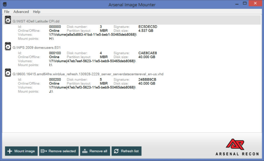Viewport: 264px width, 161px height.
Task: Click the unplug icon on Remove all
Action: tap(85, 151)
